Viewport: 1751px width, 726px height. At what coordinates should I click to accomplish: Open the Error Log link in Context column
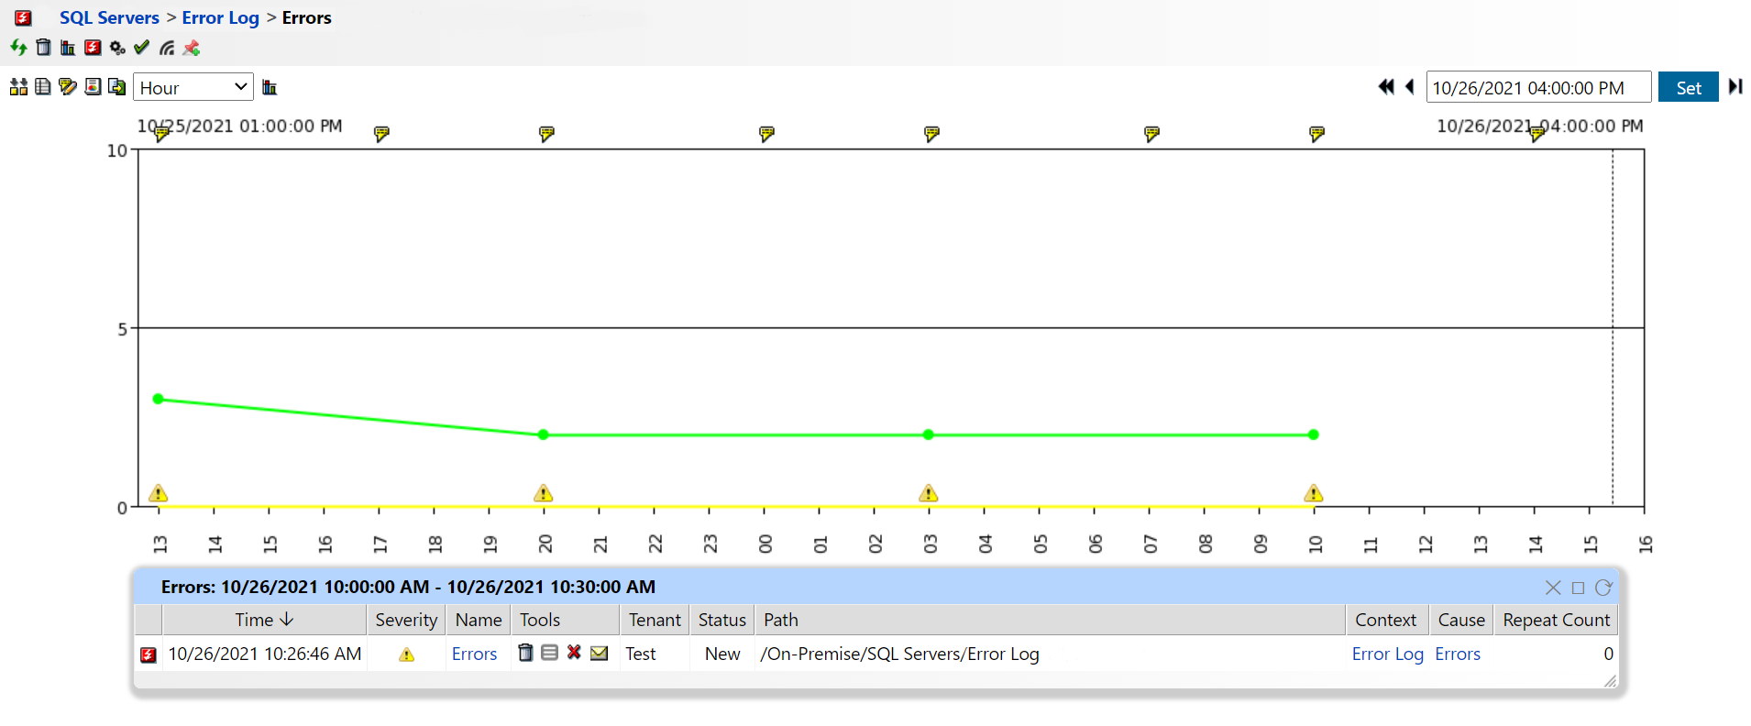click(x=1387, y=654)
